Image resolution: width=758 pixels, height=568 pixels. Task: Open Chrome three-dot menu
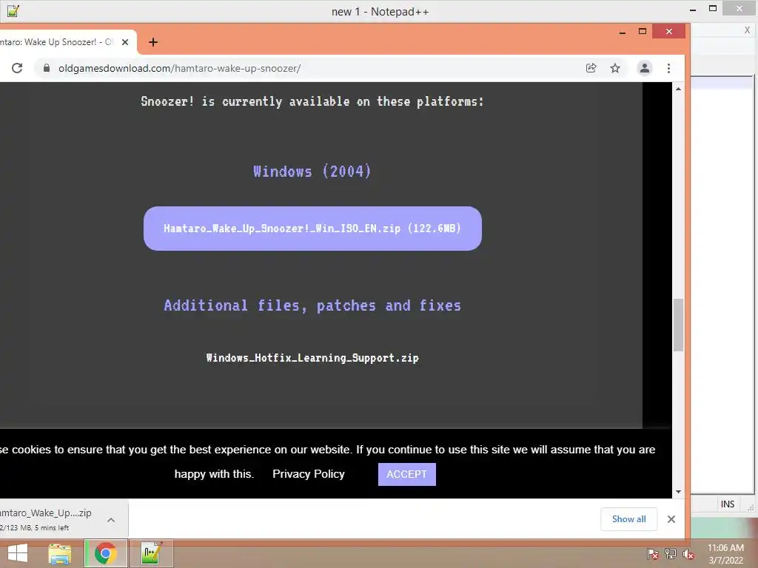tap(668, 68)
